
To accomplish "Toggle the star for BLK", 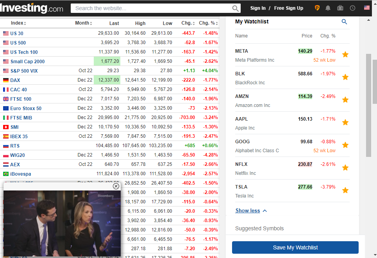I will tap(345, 77).
